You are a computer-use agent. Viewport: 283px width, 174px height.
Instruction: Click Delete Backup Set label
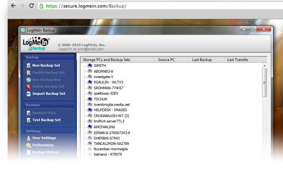[x=48, y=87]
